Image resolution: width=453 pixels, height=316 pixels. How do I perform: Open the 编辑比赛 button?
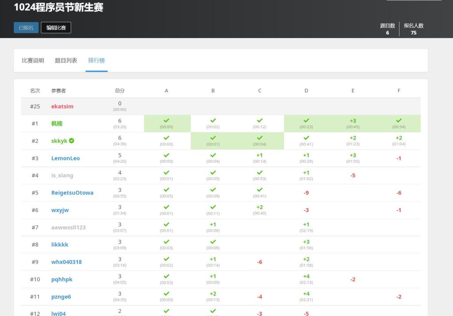56,28
